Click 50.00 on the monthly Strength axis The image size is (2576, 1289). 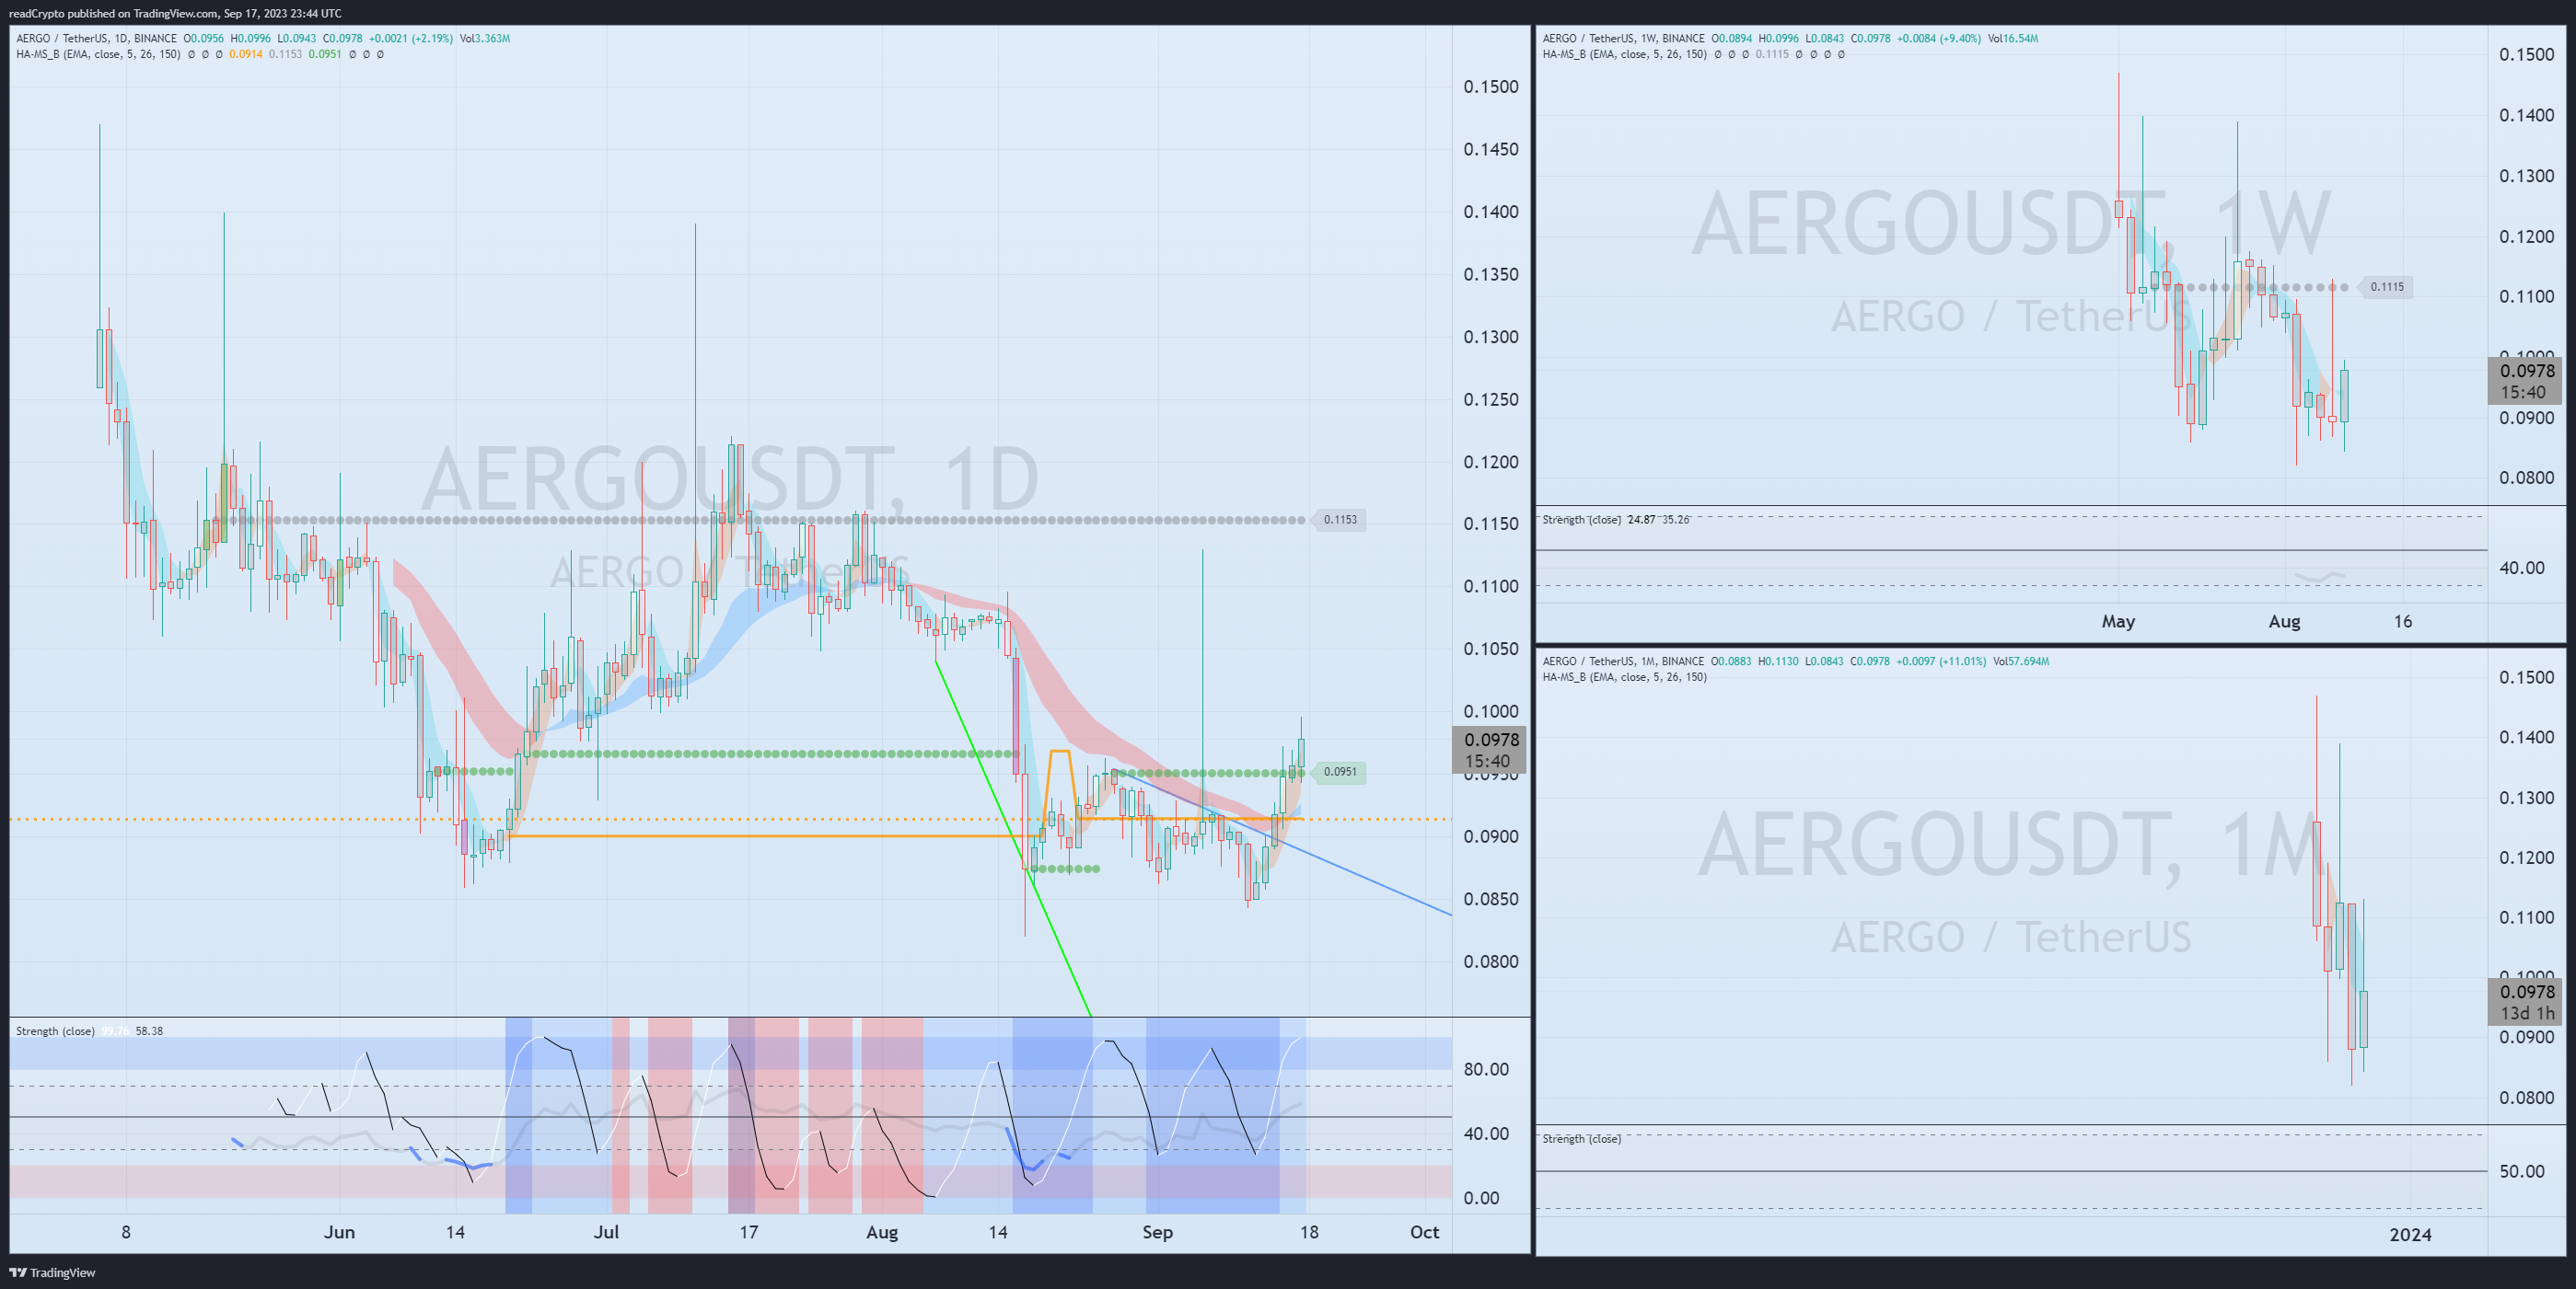coord(2522,1171)
